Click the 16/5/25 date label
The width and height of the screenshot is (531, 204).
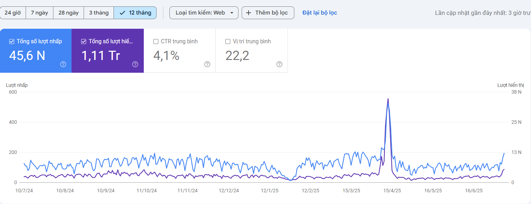(x=433, y=191)
